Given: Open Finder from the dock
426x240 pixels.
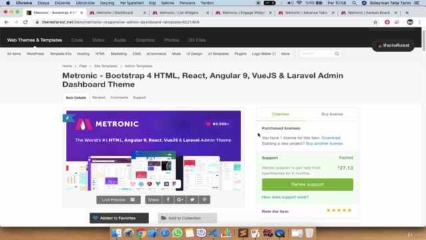Looking at the screenshot, I should 116,233.
